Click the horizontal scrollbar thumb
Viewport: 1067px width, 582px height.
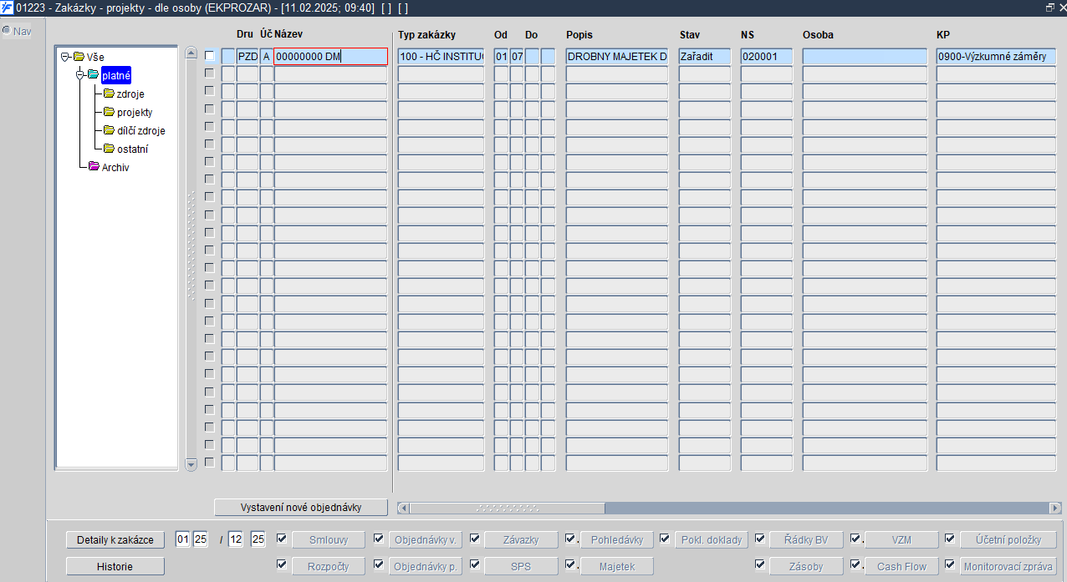(x=508, y=508)
